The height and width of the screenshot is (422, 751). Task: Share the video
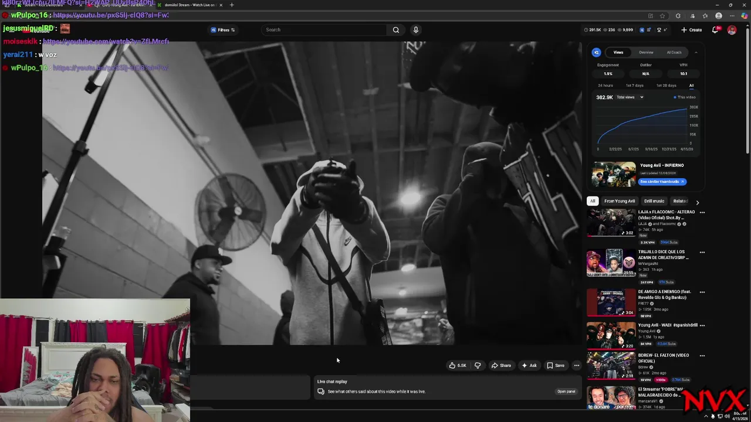(x=501, y=365)
